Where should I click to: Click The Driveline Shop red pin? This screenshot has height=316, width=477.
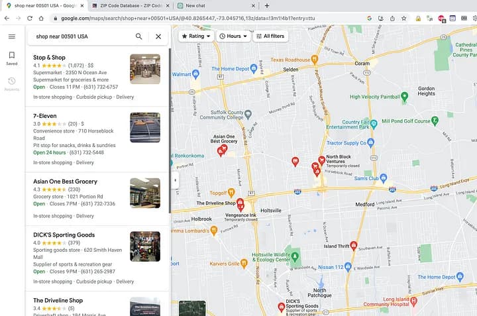(240, 202)
